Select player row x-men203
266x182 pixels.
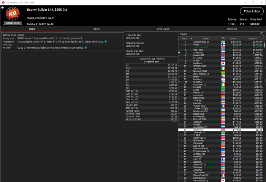(x=221, y=52)
